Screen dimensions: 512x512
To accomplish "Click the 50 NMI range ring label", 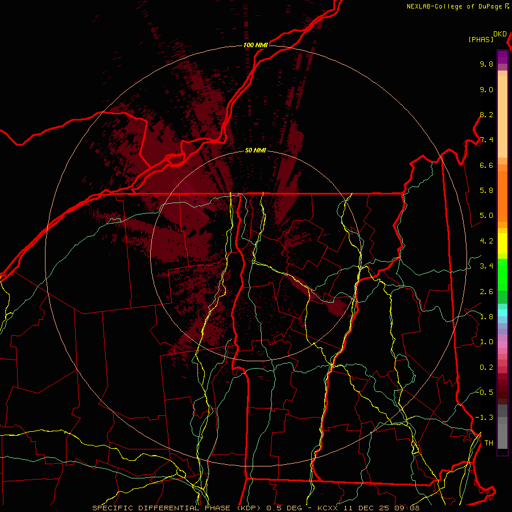I will [255, 151].
